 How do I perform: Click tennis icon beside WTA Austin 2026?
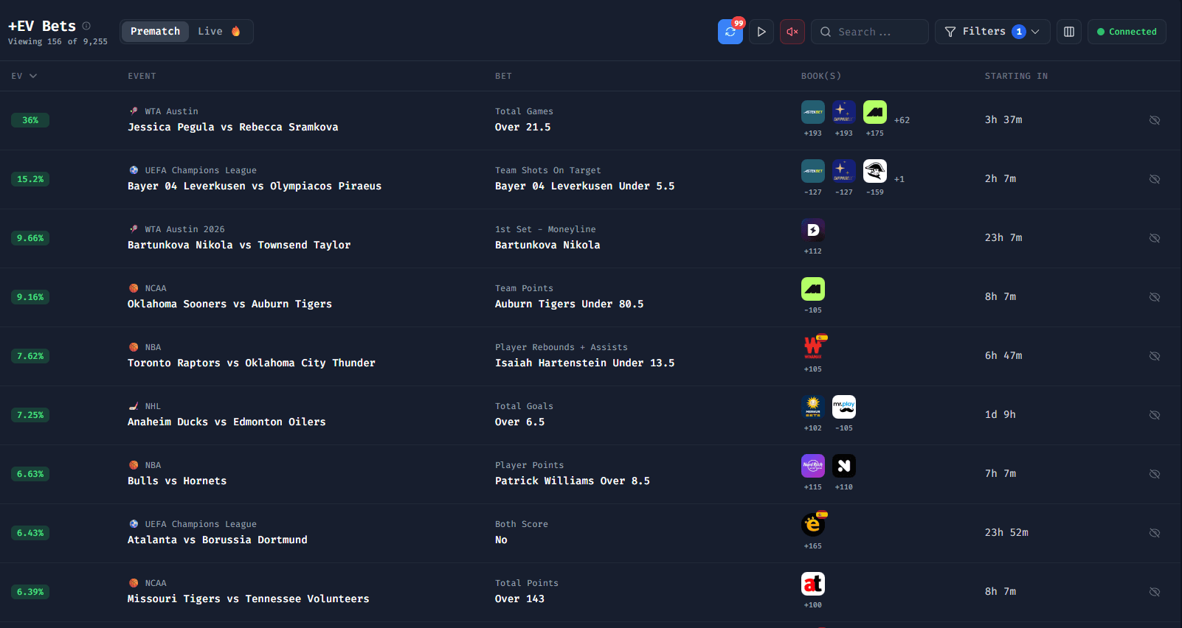134,229
